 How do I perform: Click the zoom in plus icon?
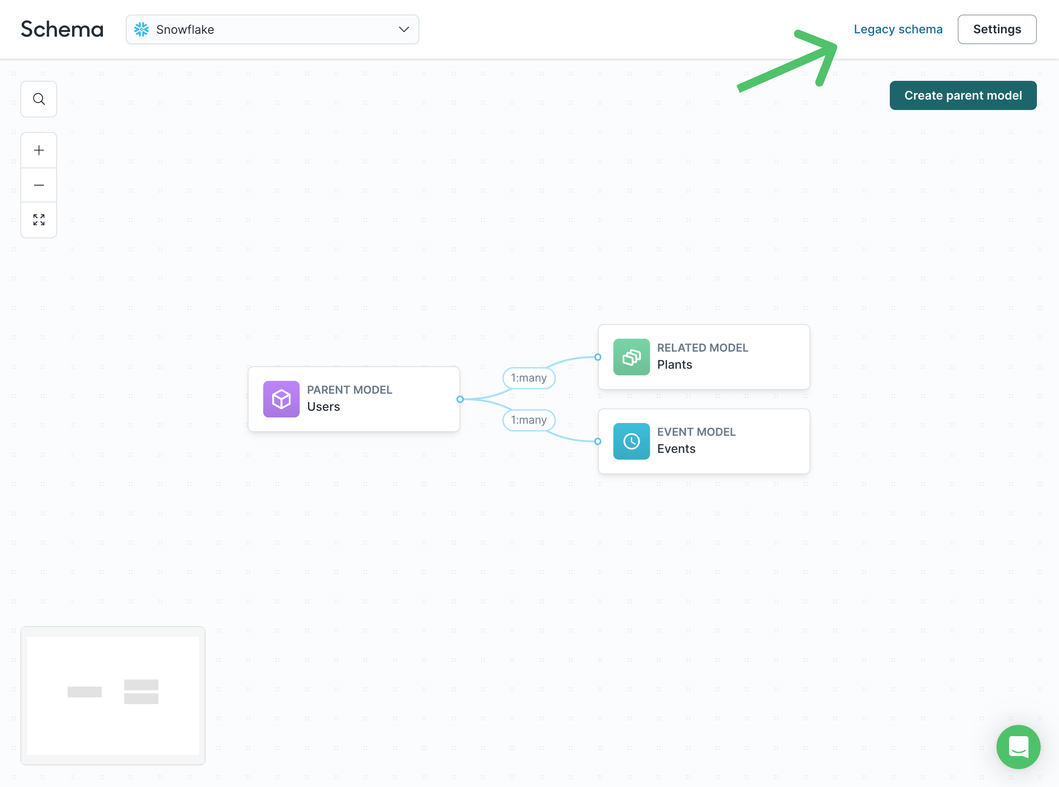pyautogui.click(x=39, y=150)
